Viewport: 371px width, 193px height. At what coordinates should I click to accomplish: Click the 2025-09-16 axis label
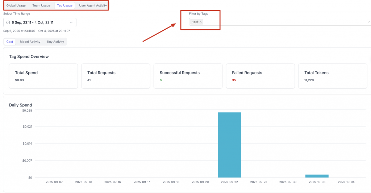[113, 182]
